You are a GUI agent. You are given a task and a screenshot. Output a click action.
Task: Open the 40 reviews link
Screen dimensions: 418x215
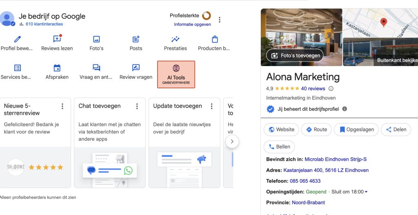pos(313,89)
